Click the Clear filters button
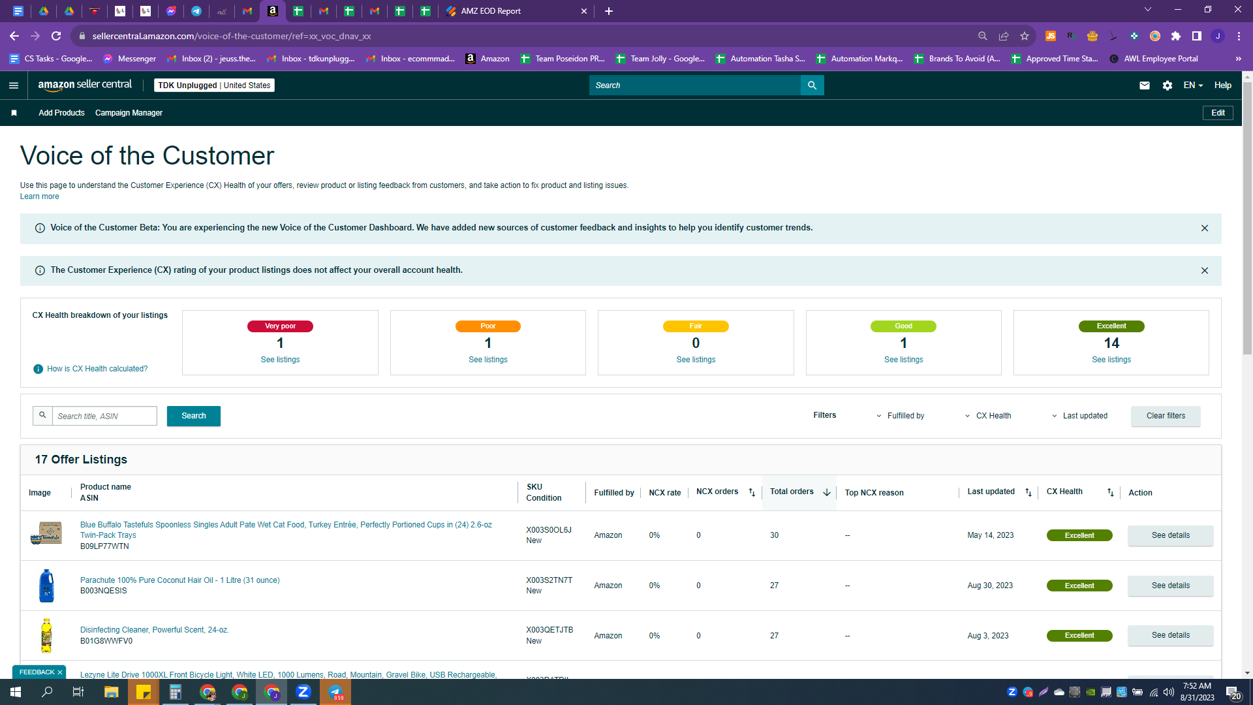 coord(1166,416)
